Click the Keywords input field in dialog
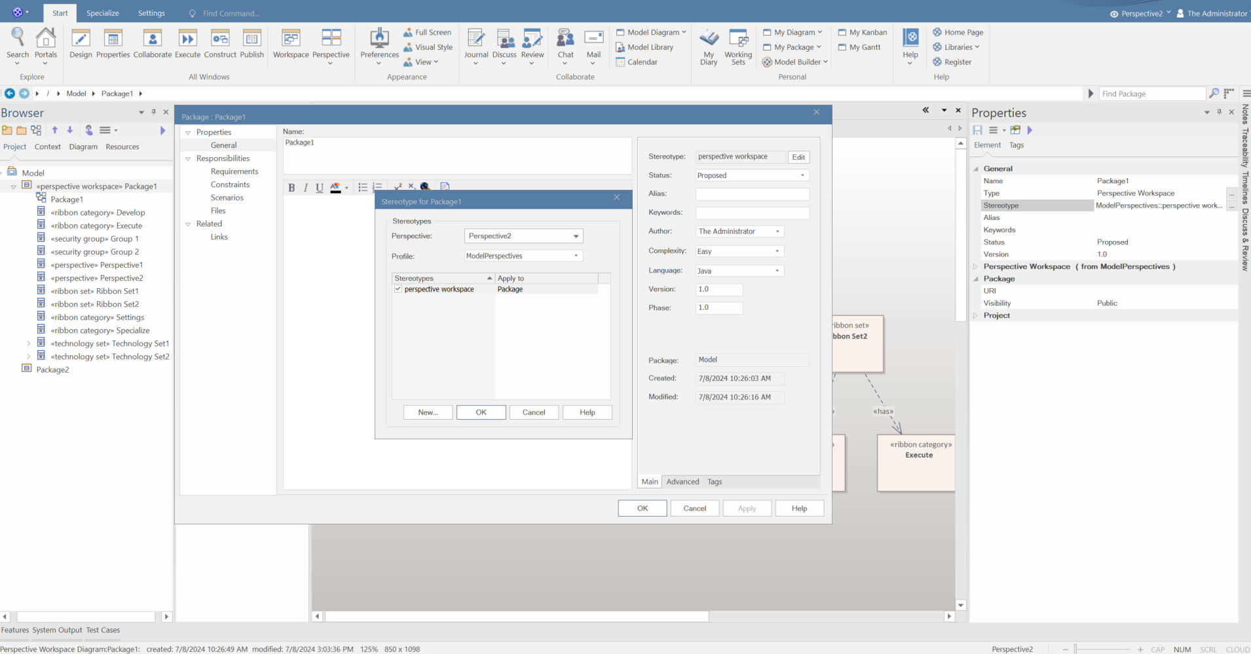 pos(752,213)
